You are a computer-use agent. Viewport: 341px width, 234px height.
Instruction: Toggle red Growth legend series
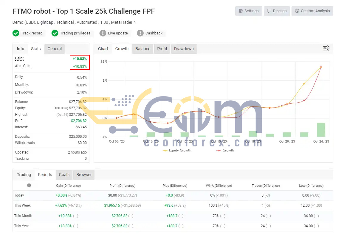click(x=225, y=150)
